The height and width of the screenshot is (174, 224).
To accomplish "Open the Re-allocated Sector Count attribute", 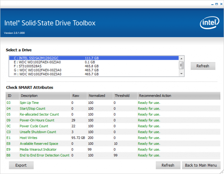I will [x=39, y=114].
